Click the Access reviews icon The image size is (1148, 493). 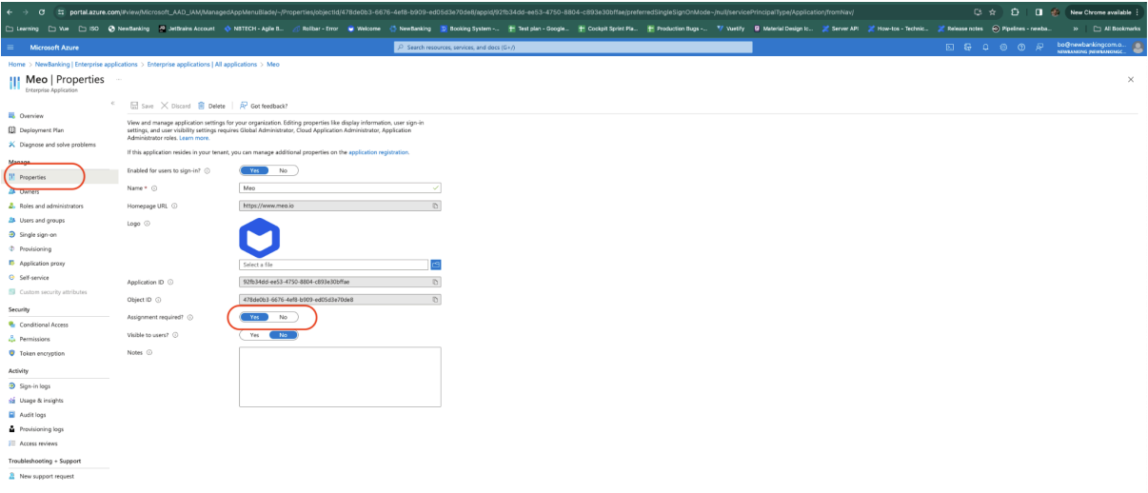11,444
